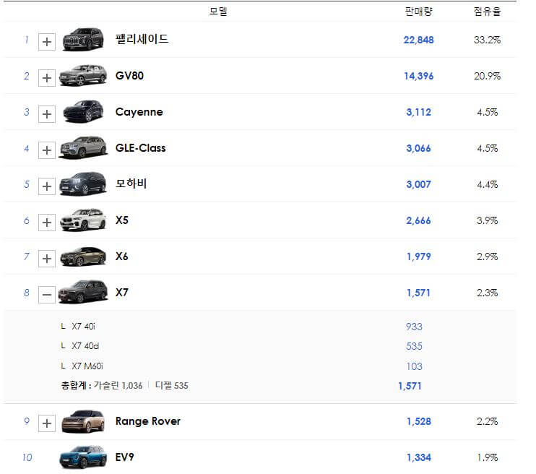Expand the Range Rover row details
This screenshot has width=536, height=474.
tap(47, 423)
